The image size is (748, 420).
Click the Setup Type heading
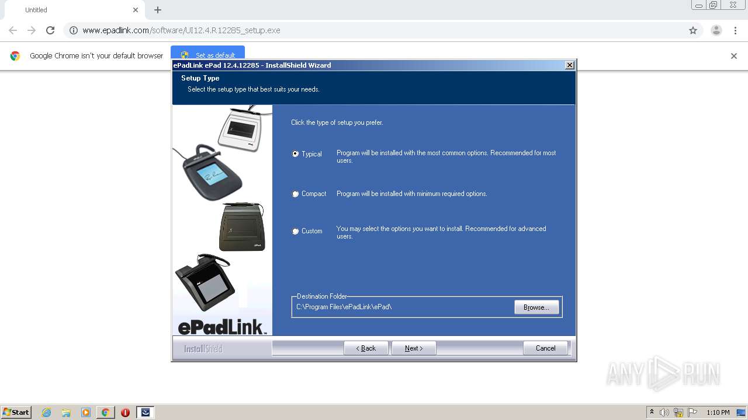point(200,78)
